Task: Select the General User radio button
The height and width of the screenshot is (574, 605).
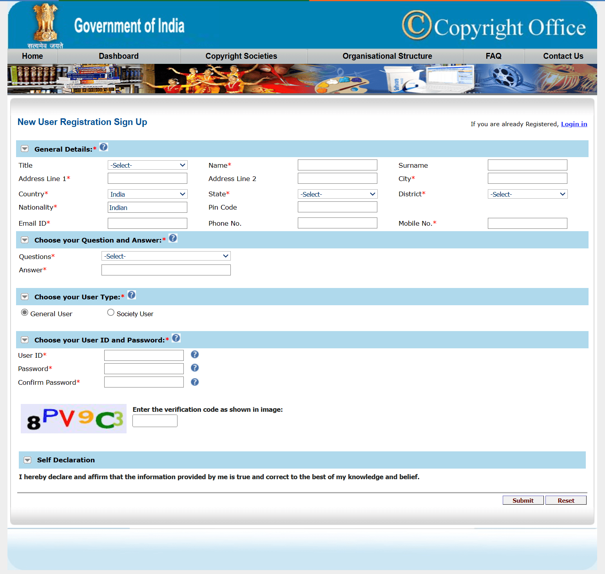Action: point(25,313)
